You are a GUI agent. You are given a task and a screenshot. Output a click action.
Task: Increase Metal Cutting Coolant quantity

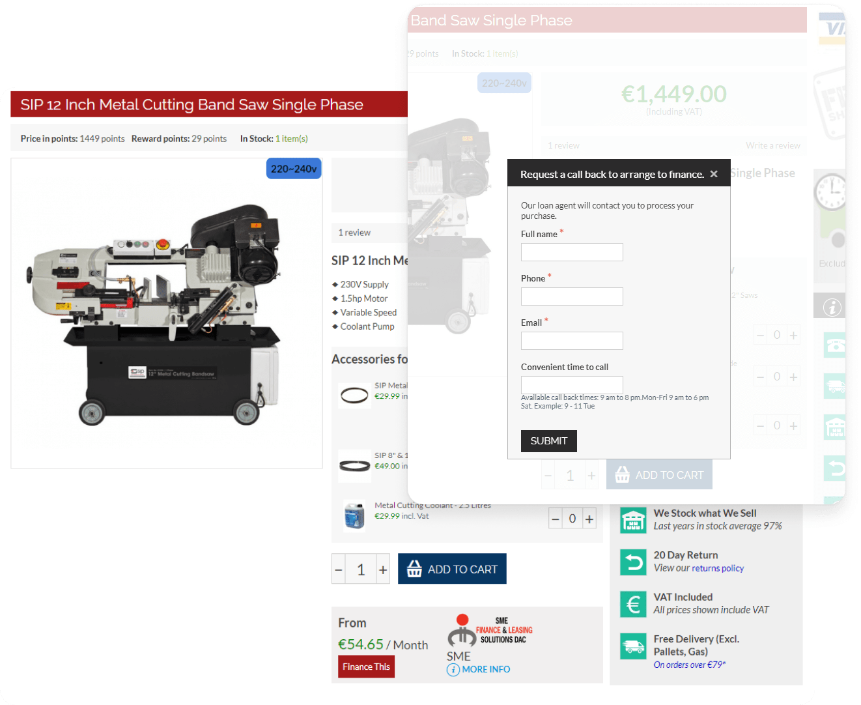tap(589, 519)
